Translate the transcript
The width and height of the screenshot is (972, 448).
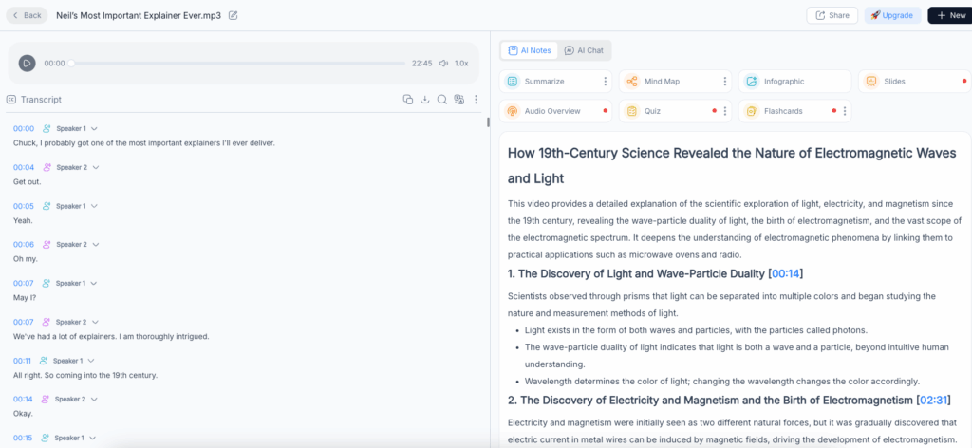click(x=459, y=99)
